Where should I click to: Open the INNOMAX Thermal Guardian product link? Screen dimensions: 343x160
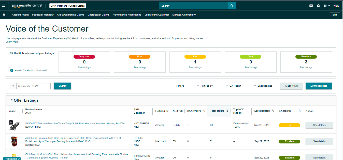(75, 123)
